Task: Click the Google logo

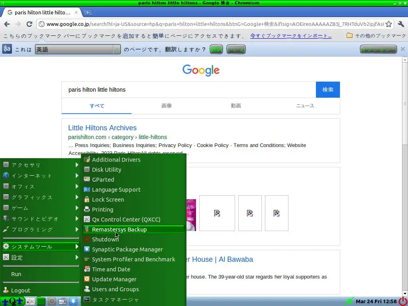Action: coord(201,70)
